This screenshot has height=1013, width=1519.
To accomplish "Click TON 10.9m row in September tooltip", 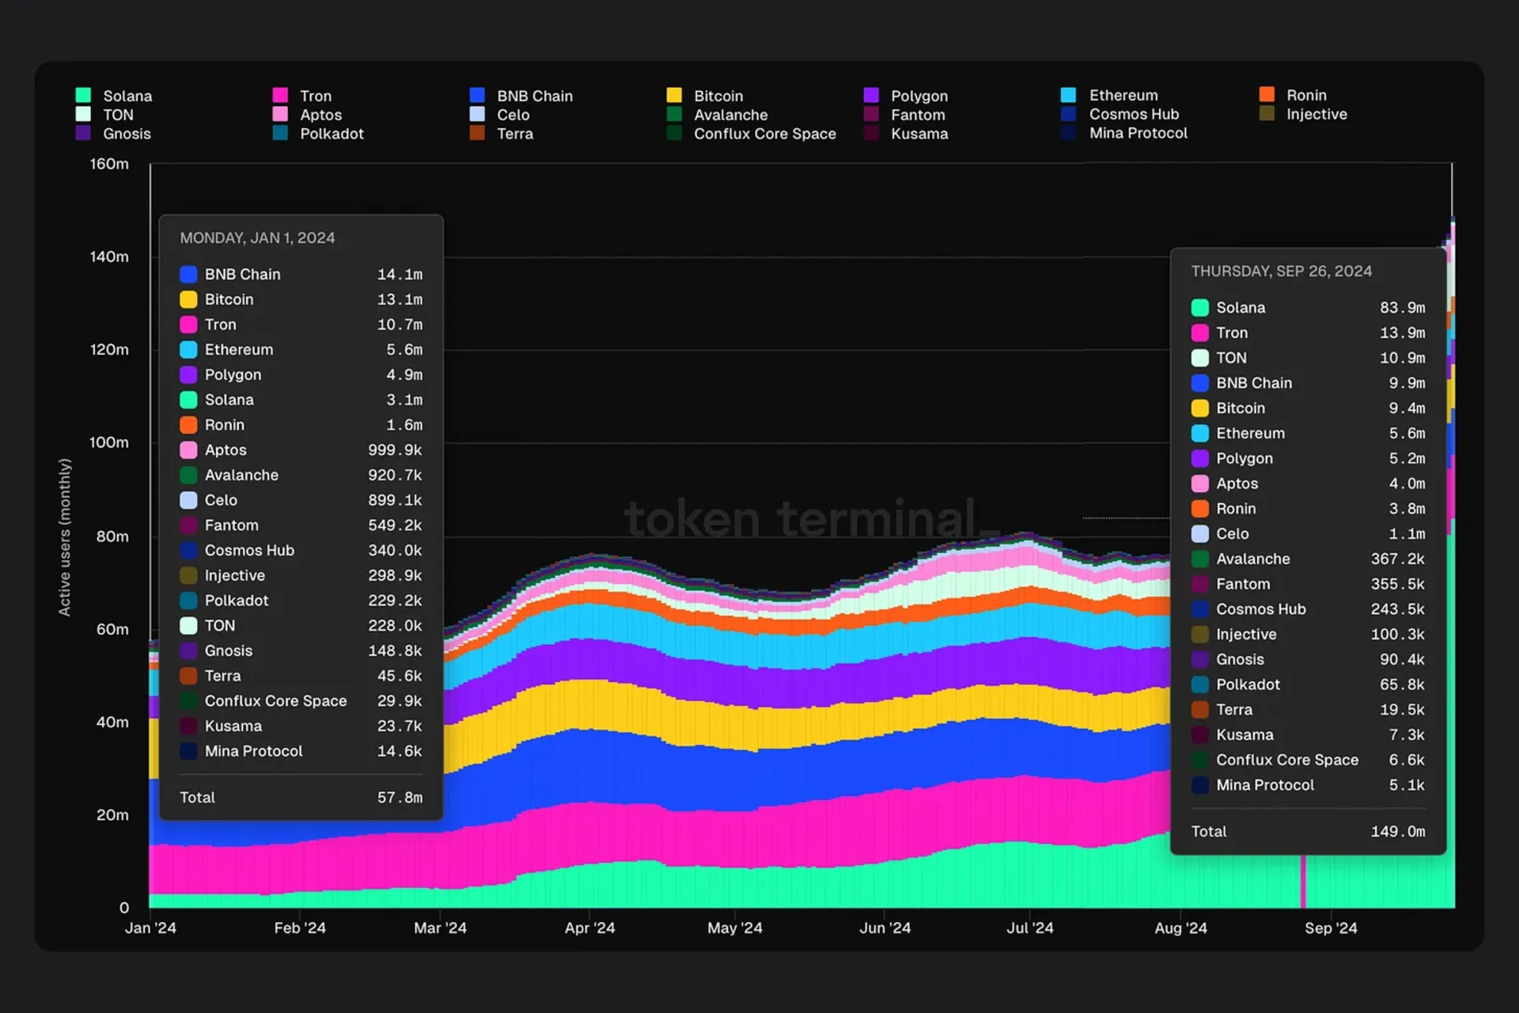I will (1309, 358).
